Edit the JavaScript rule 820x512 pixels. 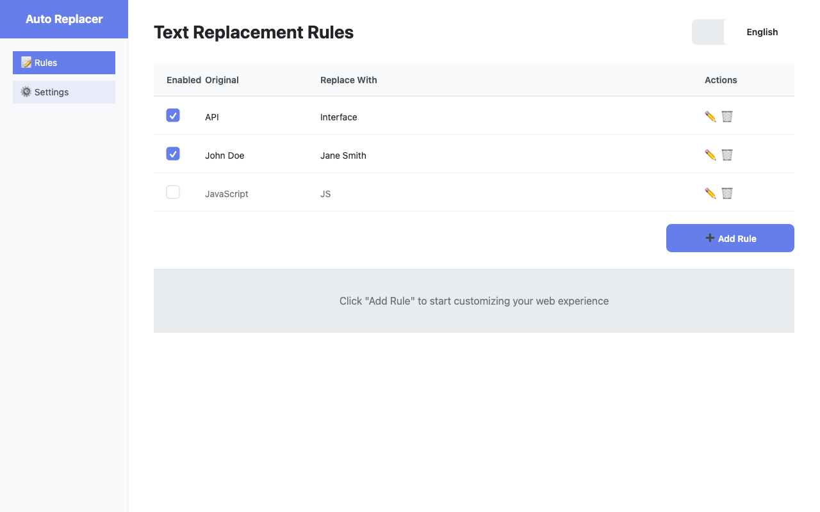(x=710, y=193)
